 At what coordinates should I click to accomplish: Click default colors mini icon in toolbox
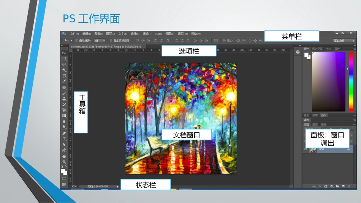point(62,166)
